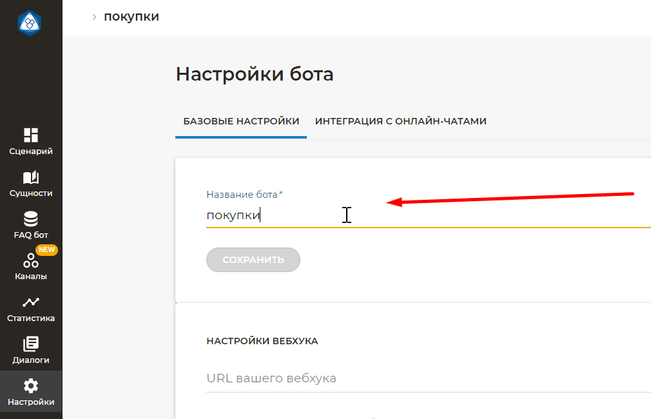This screenshot has height=419, width=651.
Task: Focus the Название бота text field
Action: [x=425, y=215]
